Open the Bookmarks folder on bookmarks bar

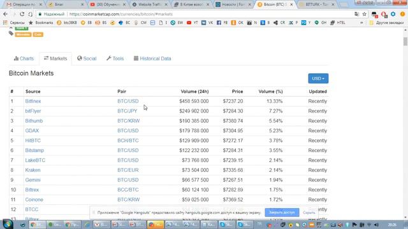pos(41,23)
